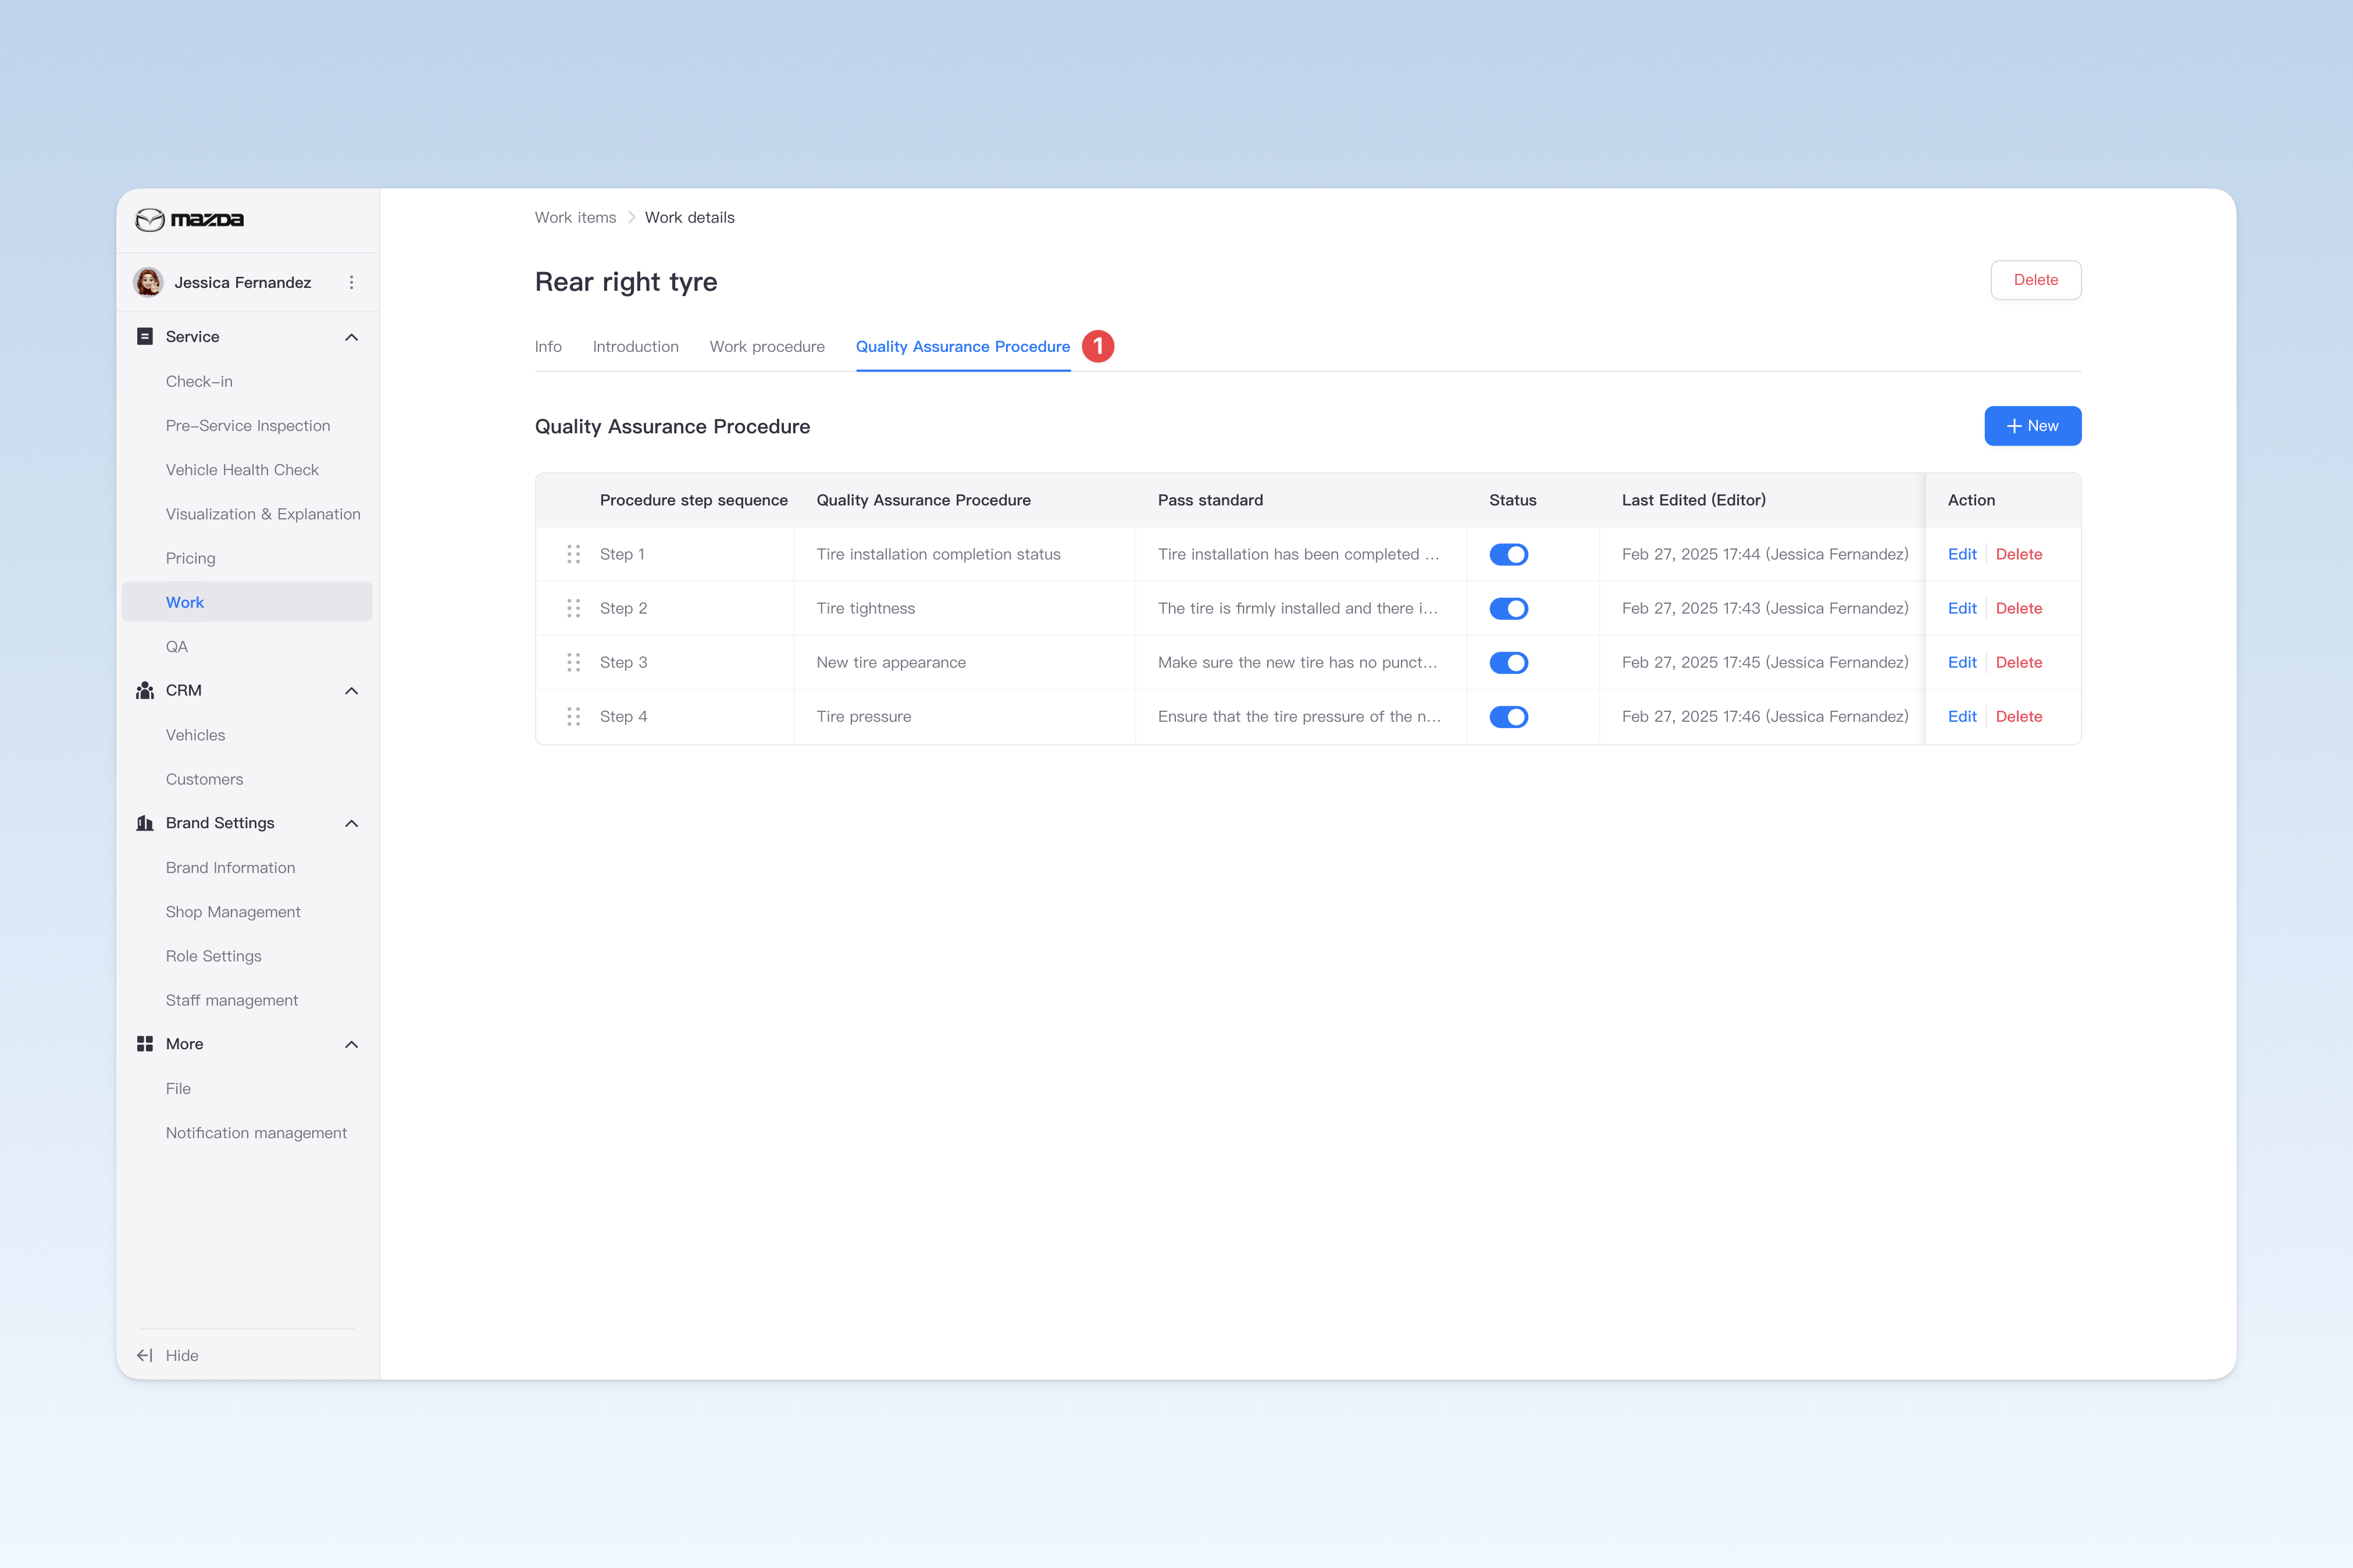Open the Pricing sidebar item
The width and height of the screenshot is (2353, 1568).
pos(190,558)
